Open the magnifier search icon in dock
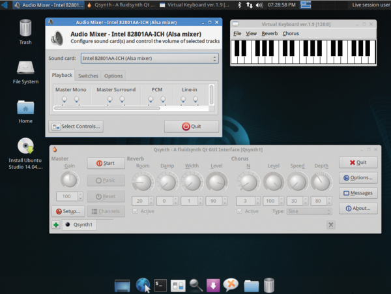 pos(195,286)
